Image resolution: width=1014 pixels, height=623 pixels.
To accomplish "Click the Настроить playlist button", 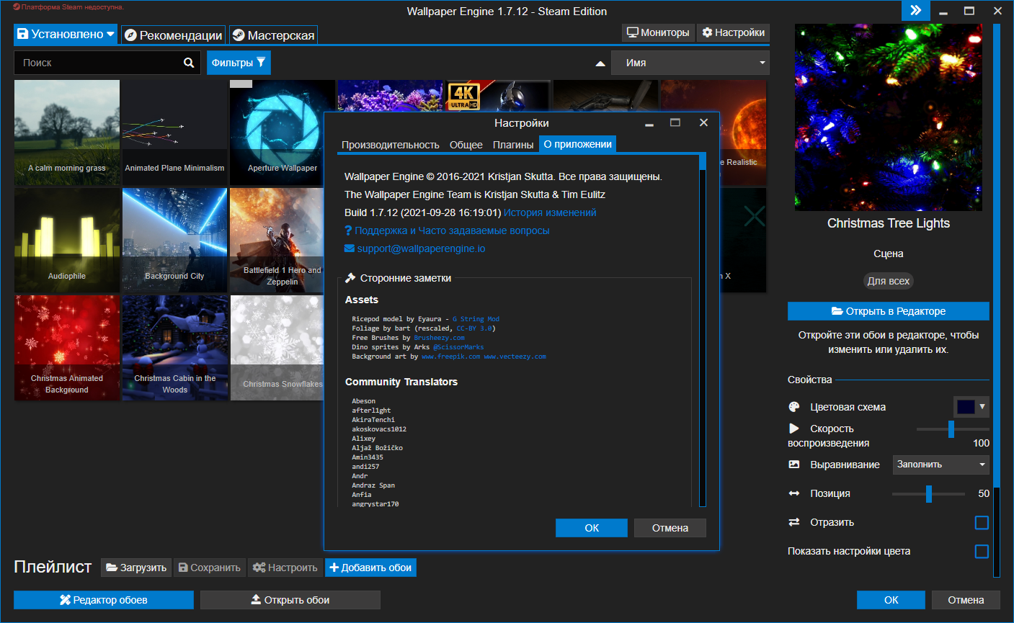I will [285, 568].
